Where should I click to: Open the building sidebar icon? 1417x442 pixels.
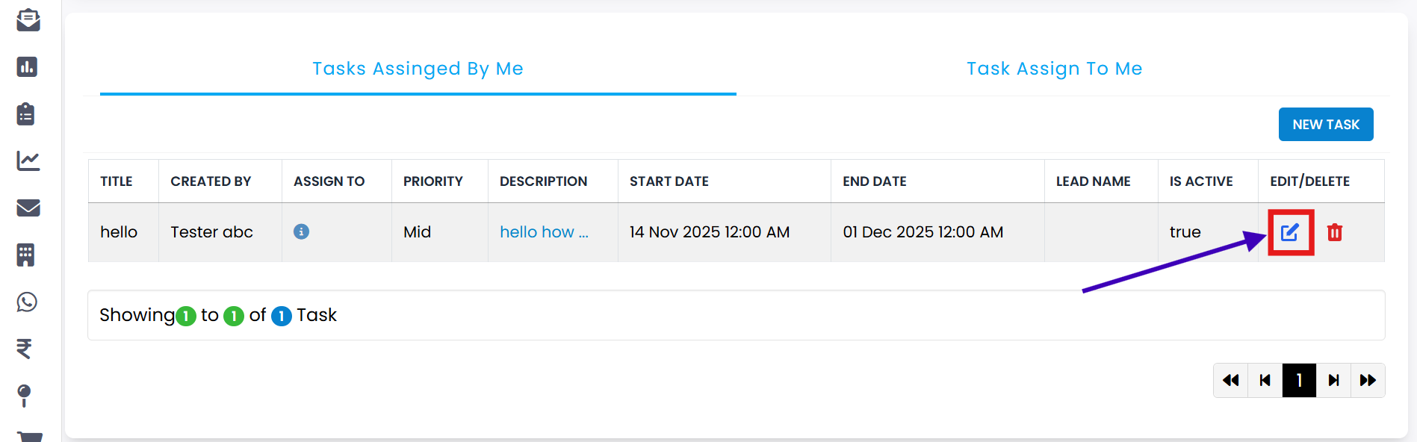click(x=26, y=255)
